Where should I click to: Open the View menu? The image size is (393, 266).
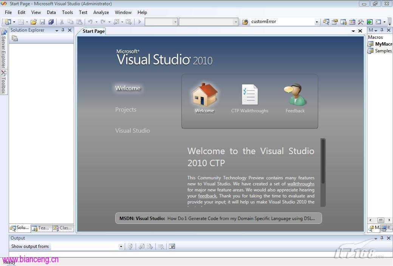(x=36, y=12)
